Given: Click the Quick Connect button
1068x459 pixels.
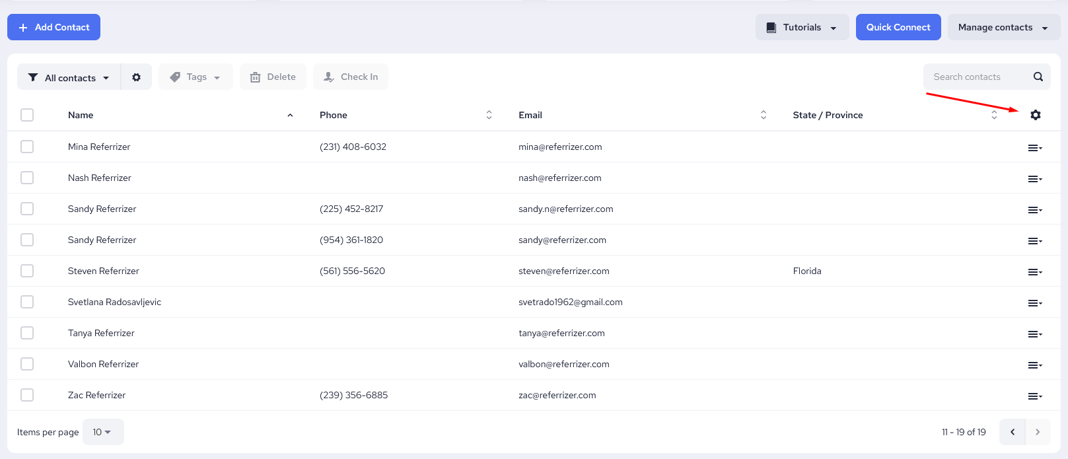Looking at the screenshot, I should tap(898, 27).
